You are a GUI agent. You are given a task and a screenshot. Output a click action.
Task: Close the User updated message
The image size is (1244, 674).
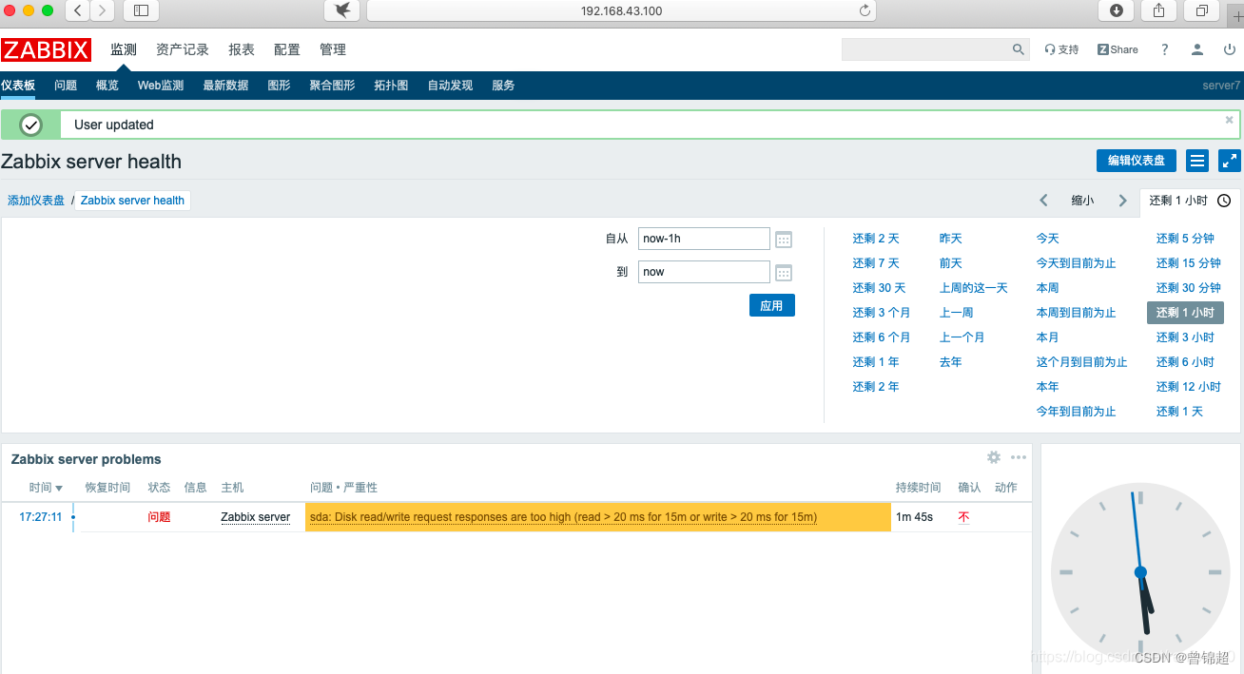tap(1229, 120)
